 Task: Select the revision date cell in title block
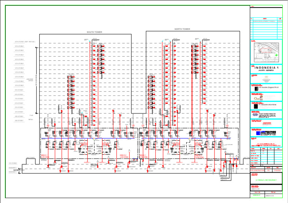click(x=277, y=170)
